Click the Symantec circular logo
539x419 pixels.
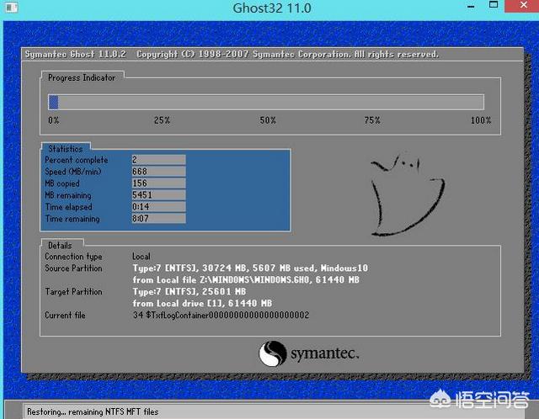[273, 353]
